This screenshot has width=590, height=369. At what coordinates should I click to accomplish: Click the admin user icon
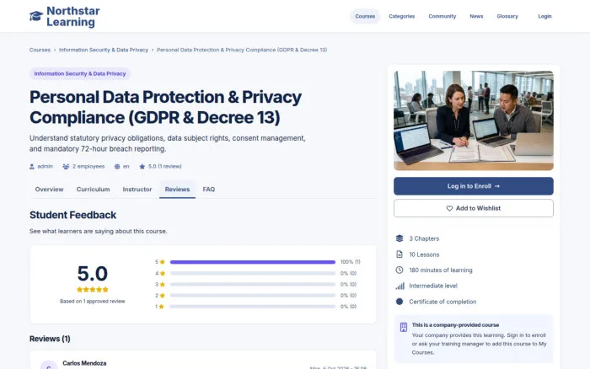click(x=32, y=167)
